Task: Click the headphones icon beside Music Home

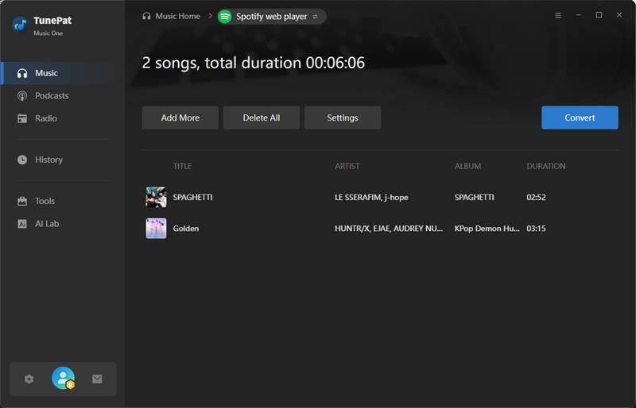Action: point(146,16)
